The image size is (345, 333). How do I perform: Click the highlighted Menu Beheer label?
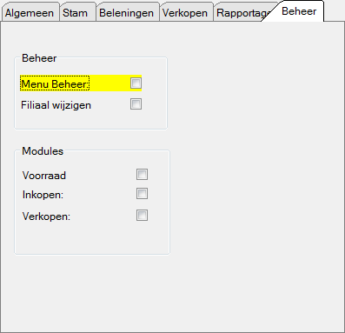point(55,83)
